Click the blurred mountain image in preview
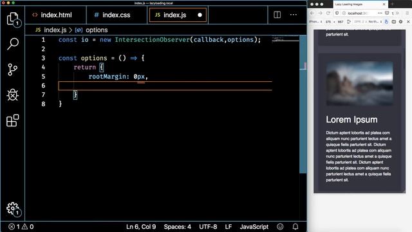 pos(359,83)
